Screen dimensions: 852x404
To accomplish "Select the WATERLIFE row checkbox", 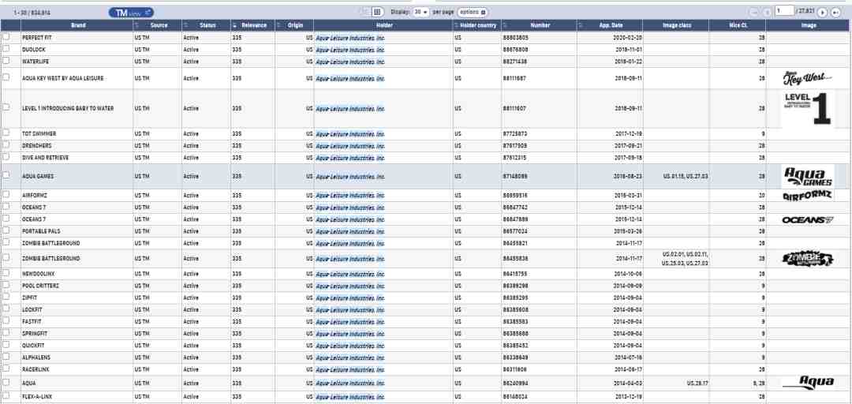I will (6, 60).
